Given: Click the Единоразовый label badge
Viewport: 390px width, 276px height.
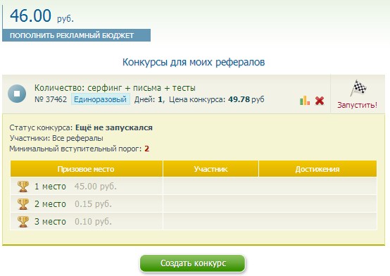Looking at the screenshot, I should (x=101, y=99).
